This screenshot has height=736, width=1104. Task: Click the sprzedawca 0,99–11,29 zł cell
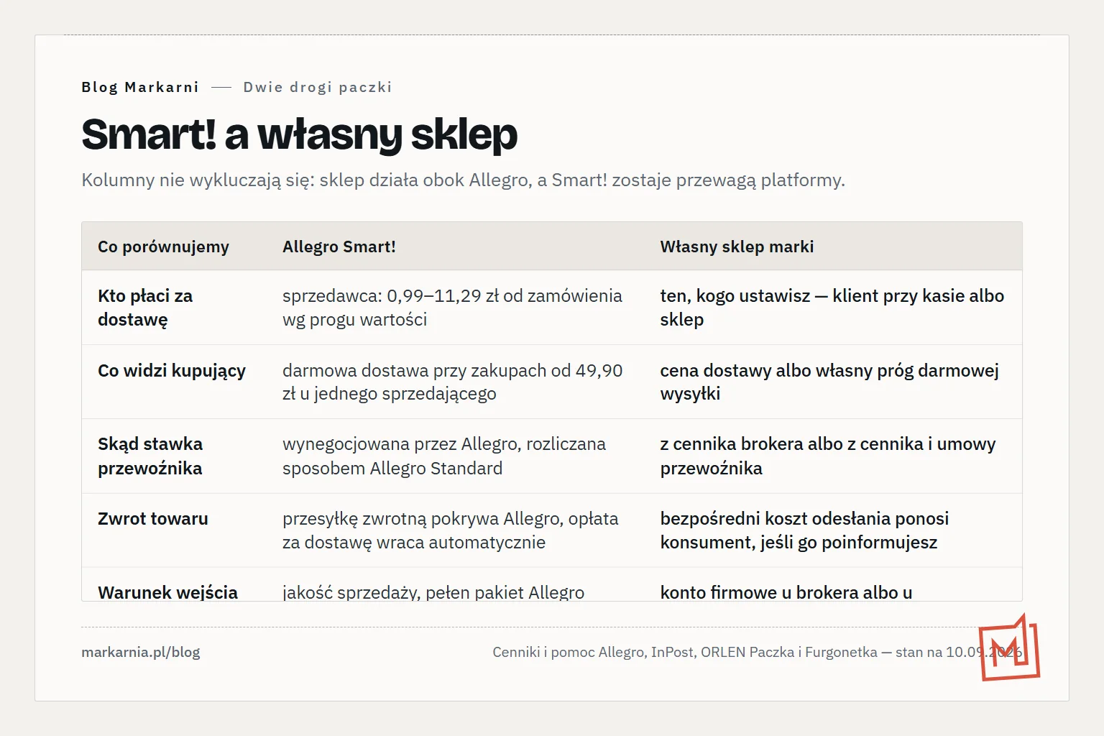pos(452,308)
